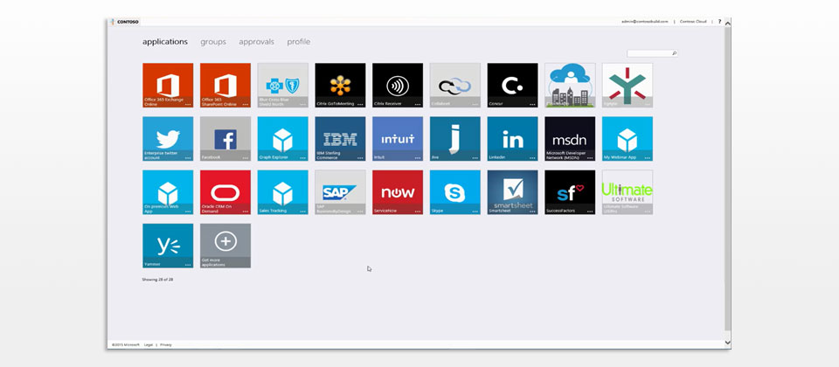Click the vertical scrollbar up arrow
This screenshot has width=839, height=367.
click(x=727, y=22)
